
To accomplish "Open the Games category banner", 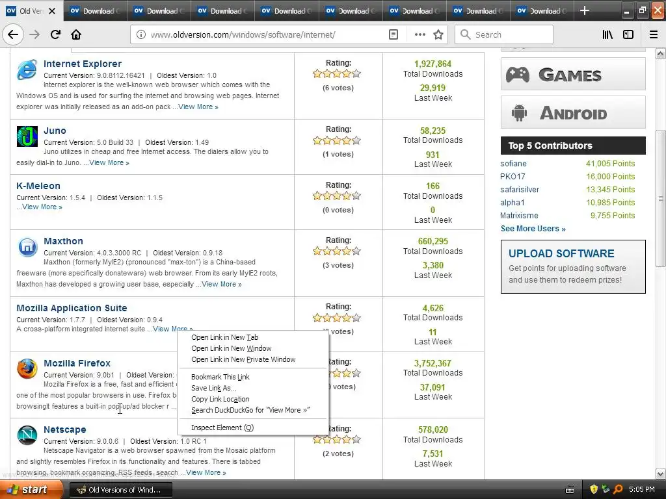I will point(573,74).
